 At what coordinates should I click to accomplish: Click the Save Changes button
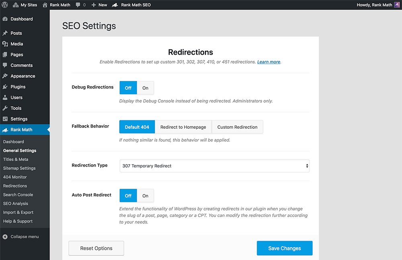(284, 248)
